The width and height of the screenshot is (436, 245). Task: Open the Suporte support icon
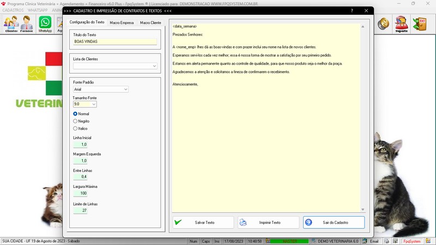401,23
